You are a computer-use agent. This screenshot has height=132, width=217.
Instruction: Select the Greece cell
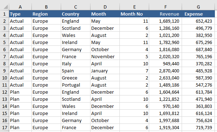pos(76,78)
